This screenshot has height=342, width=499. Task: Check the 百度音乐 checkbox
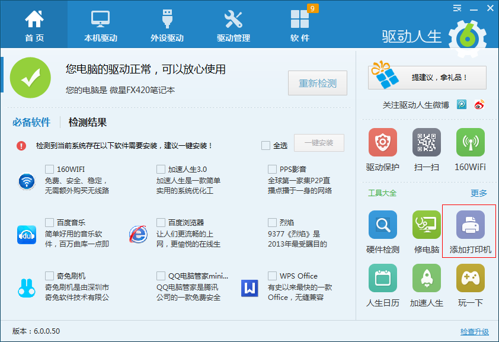(x=49, y=222)
